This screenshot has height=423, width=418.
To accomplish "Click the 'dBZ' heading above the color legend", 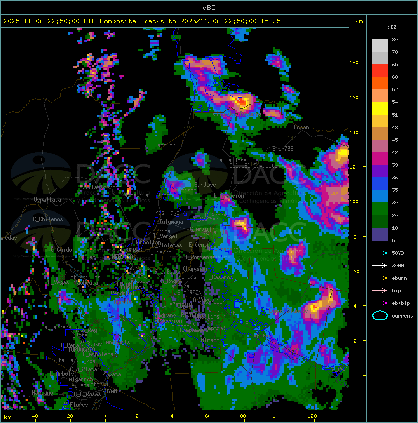I will point(392,27).
